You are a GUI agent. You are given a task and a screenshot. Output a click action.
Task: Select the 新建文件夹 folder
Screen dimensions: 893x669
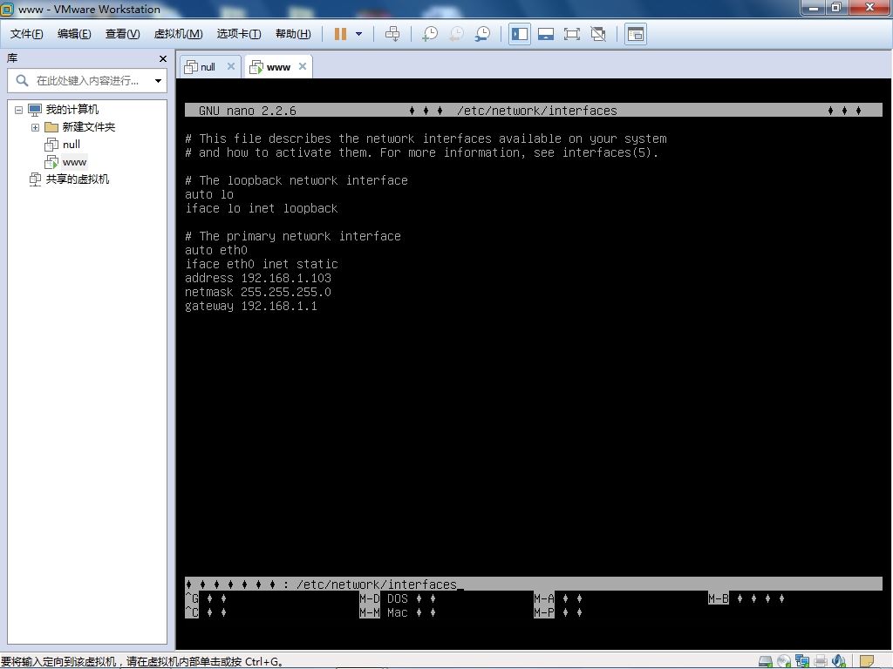[x=88, y=127]
